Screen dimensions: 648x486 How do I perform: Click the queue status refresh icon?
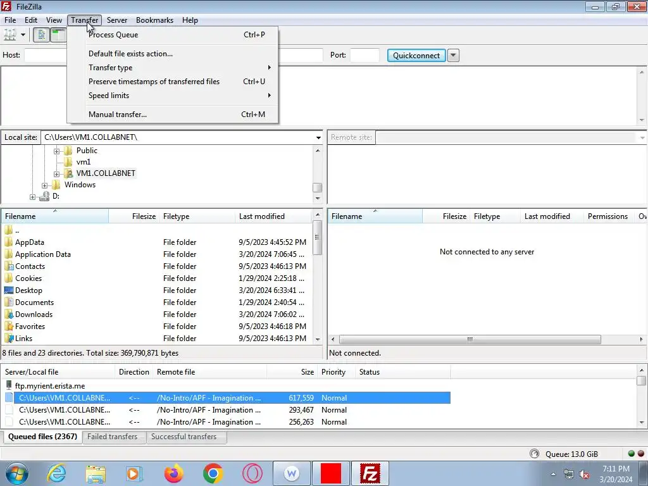(534, 454)
